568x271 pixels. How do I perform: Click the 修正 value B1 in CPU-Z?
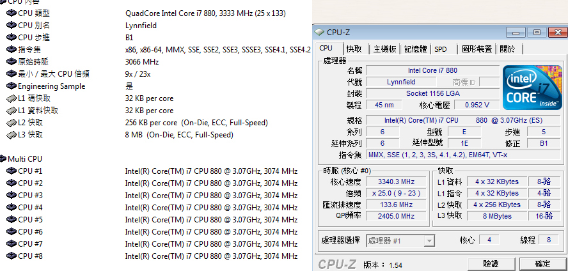tap(544, 143)
